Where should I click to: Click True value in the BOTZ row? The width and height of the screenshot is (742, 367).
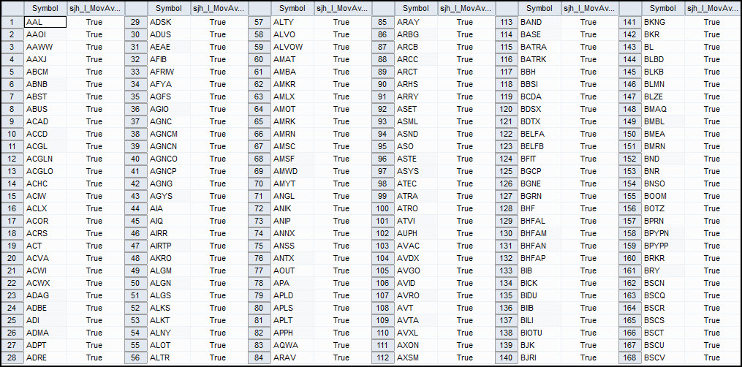tap(712, 208)
